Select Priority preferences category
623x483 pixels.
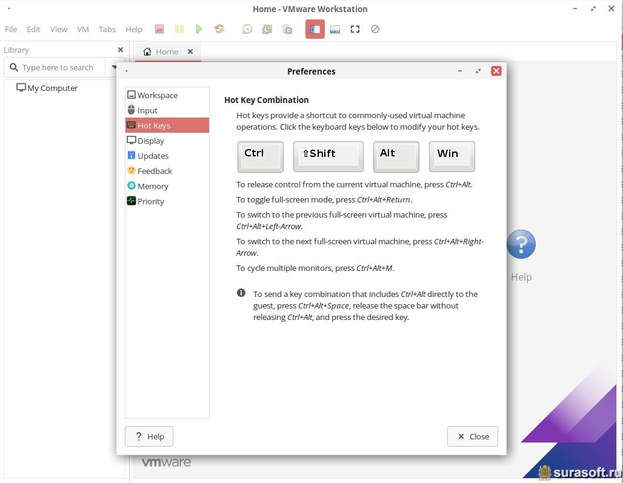coord(167,201)
